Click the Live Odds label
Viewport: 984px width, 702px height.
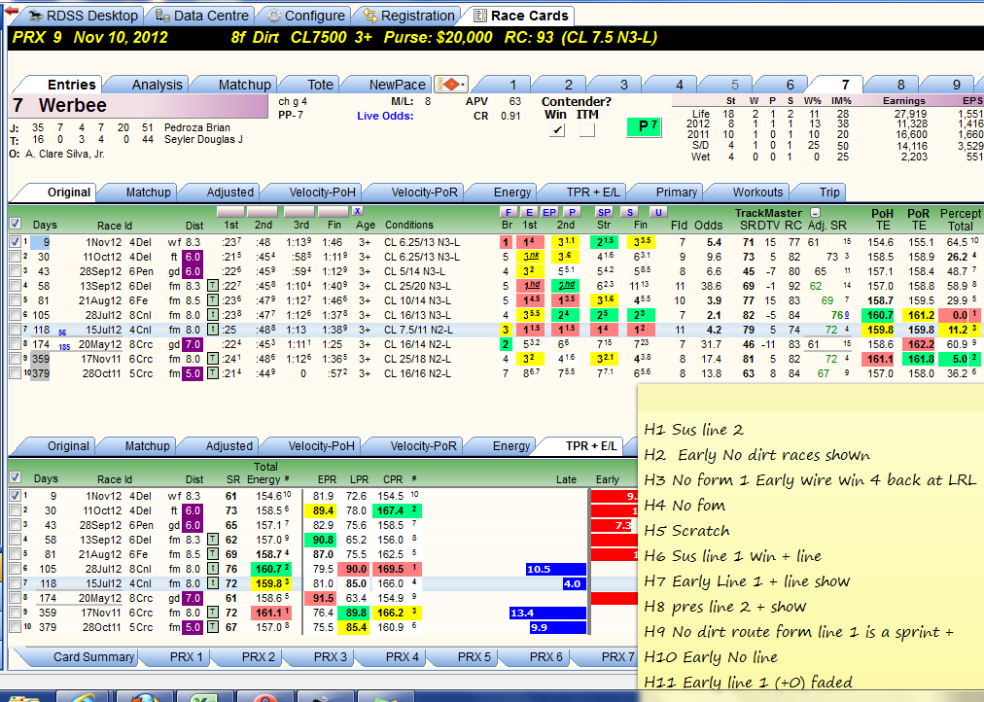385,116
